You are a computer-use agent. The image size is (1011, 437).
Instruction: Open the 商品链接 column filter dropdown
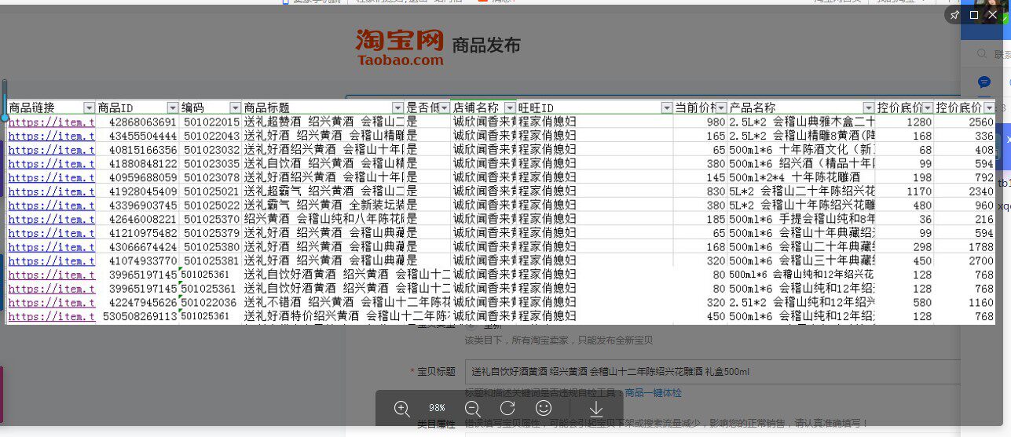[x=89, y=107]
